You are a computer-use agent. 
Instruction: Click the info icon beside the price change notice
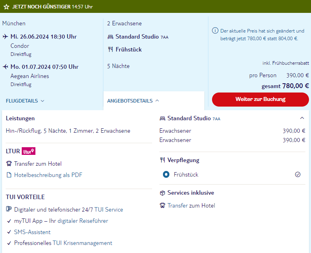[x=215, y=31]
